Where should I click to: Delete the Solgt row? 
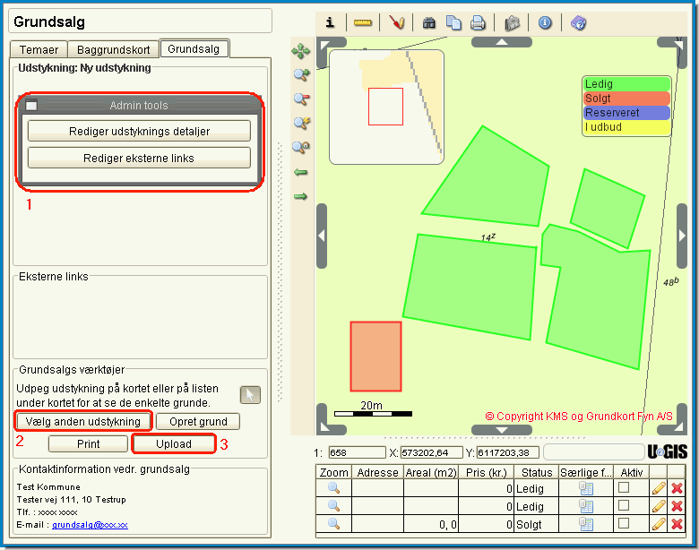point(677,524)
